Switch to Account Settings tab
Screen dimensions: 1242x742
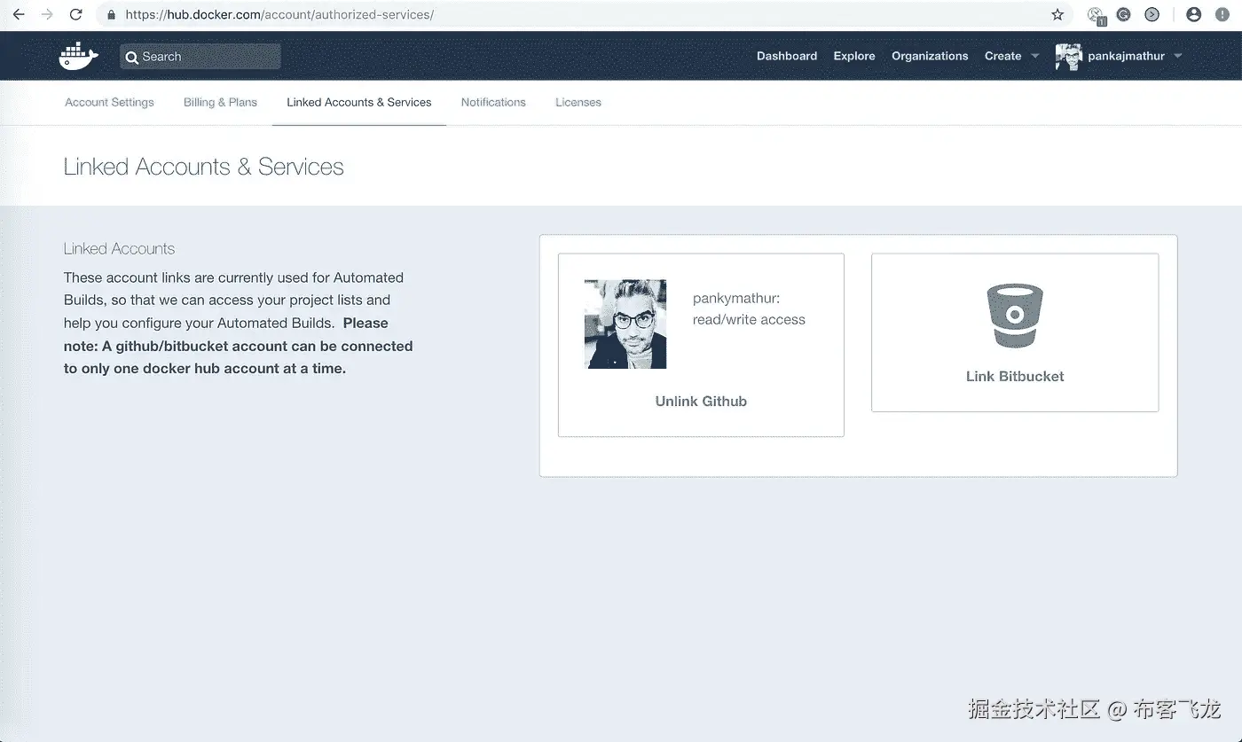(x=109, y=102)
